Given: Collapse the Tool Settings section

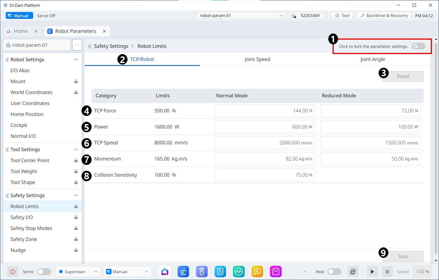Looking at the screenshot, I should [x=76, y=150].
